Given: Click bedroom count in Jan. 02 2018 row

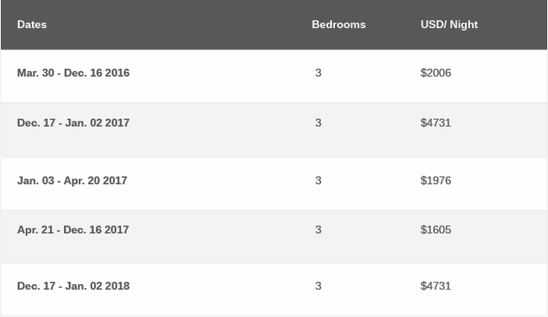Looking at the screenshot, I should tap(318, 286).
